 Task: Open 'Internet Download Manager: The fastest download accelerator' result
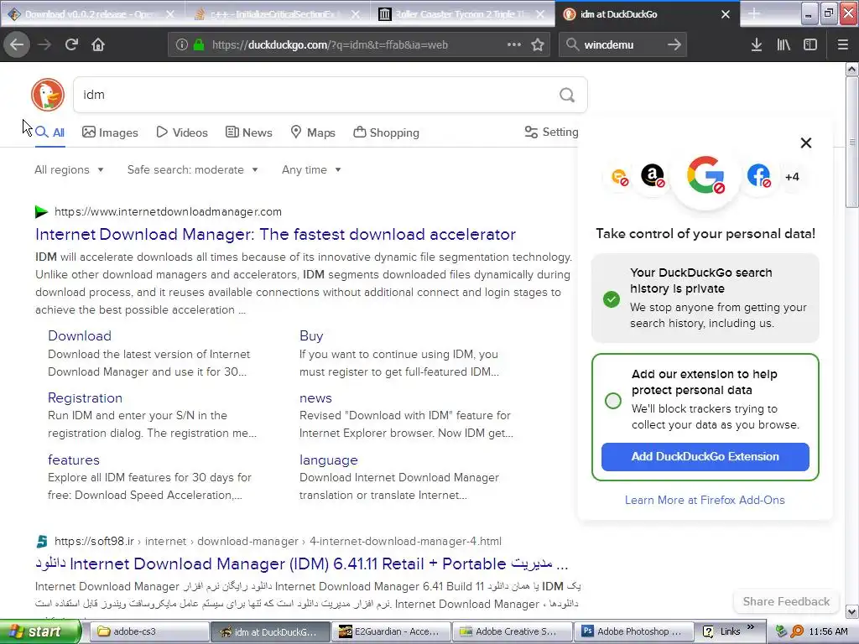coord(275,235)
